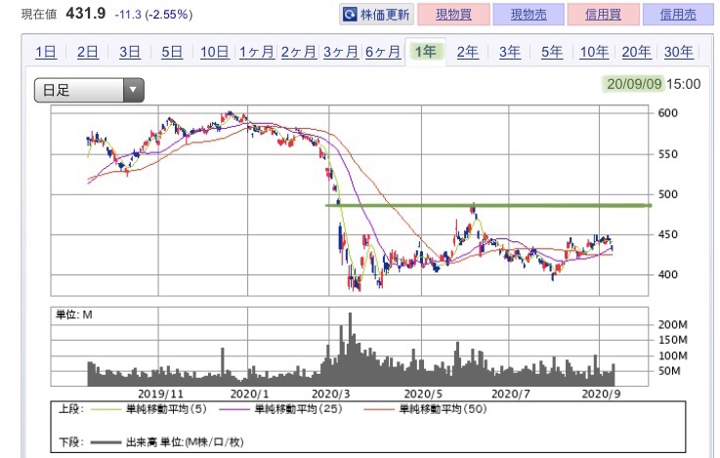Click the 単位: M volume unit label
The width and height of the screenshot is (720, 458).
click(x=74, y=314)
